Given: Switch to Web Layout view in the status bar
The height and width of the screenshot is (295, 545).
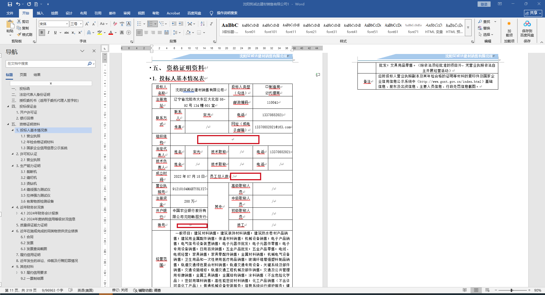Looking at the screenshot, I should 487,290.
